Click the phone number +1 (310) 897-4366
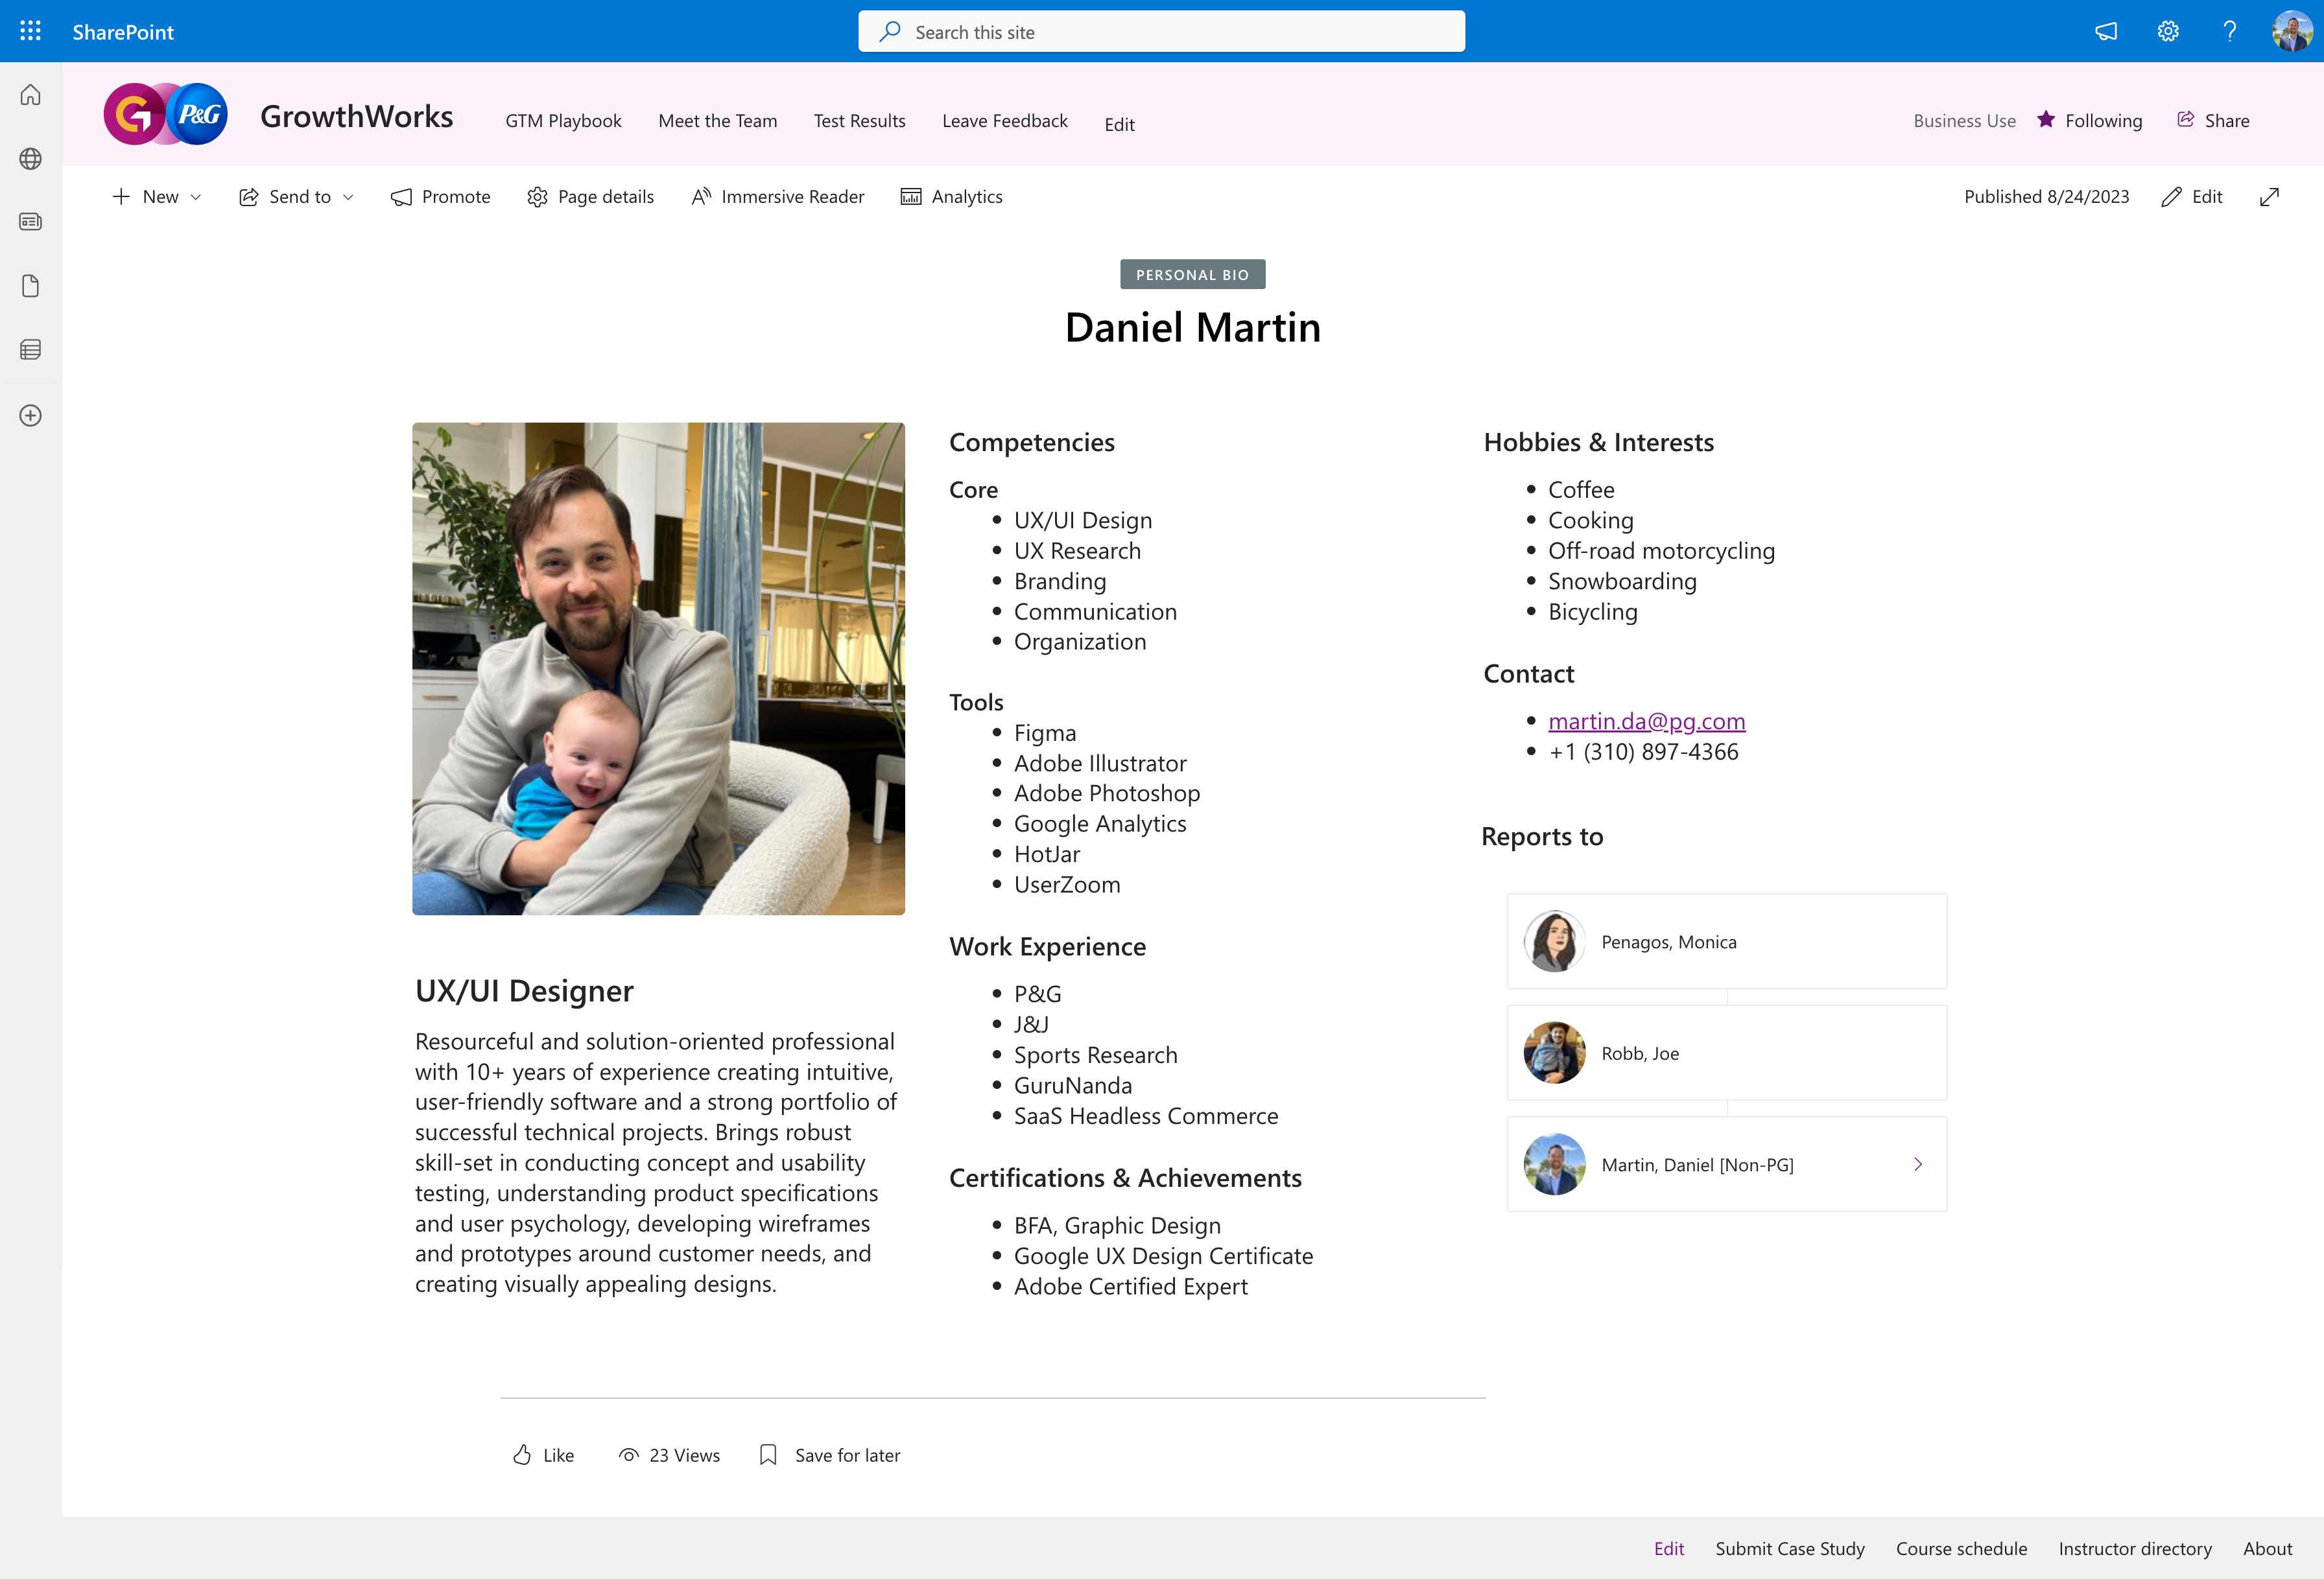 tap(1643, 751)
